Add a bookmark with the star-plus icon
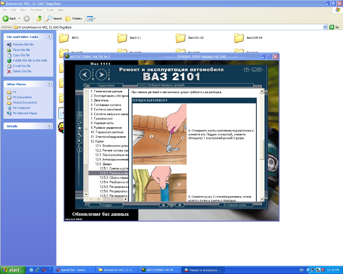The height and width of the screenshot is (274, 343). tap(80, 134)
